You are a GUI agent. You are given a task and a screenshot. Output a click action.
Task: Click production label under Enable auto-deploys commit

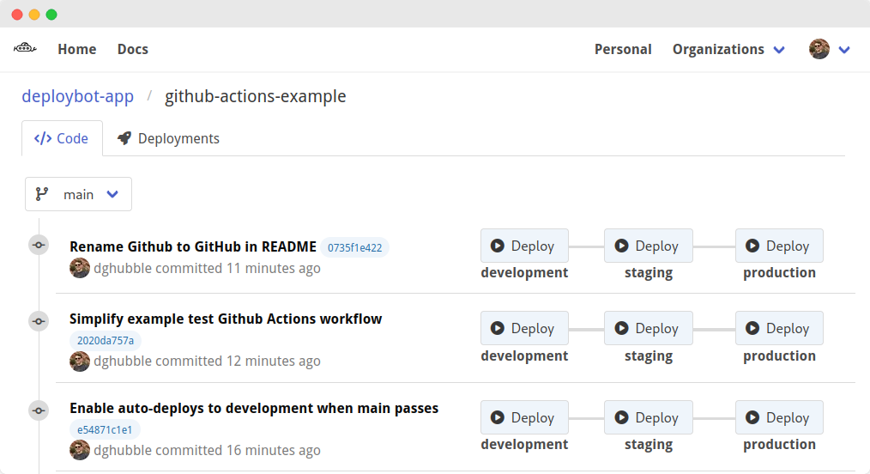[780, 445]
